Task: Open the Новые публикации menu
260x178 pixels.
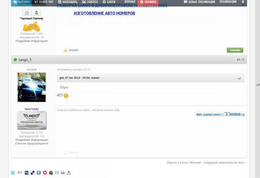Action: (x=200, y=2)
